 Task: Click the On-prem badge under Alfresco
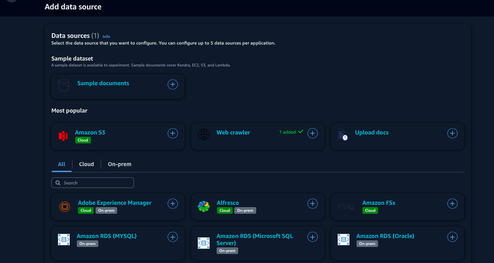[x=245, y=210]
